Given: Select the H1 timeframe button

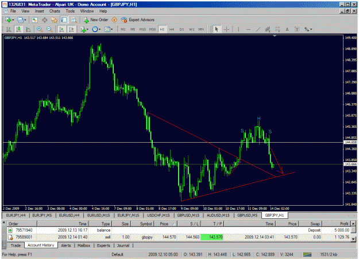Looking at the screenshot, I should (162, 29).
